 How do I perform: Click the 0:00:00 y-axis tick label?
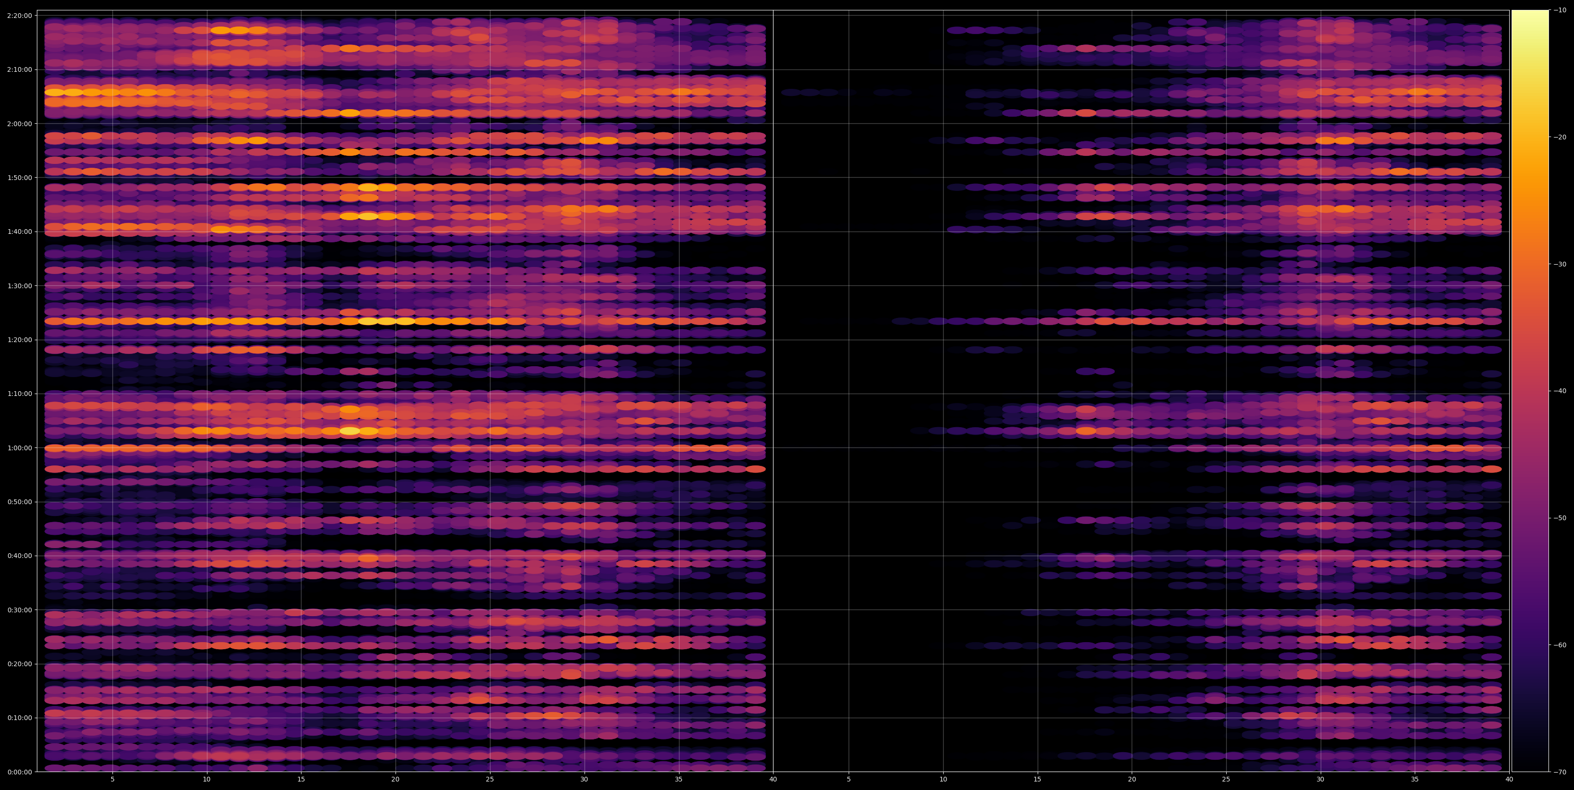[19, 772]
